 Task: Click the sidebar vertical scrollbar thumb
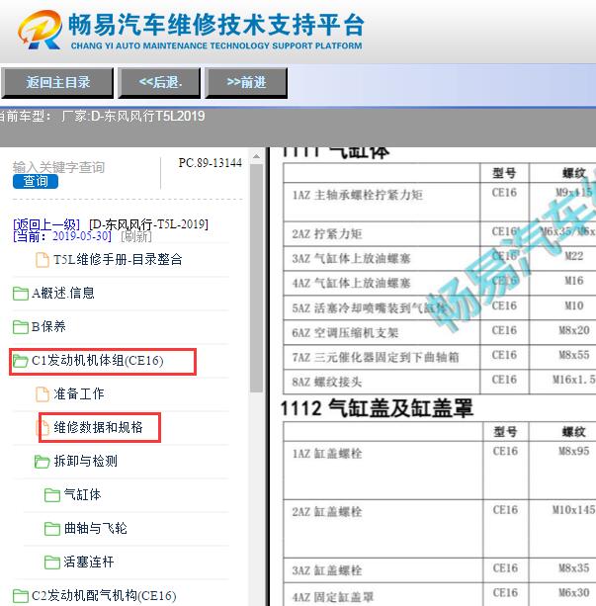click(256, 279)
